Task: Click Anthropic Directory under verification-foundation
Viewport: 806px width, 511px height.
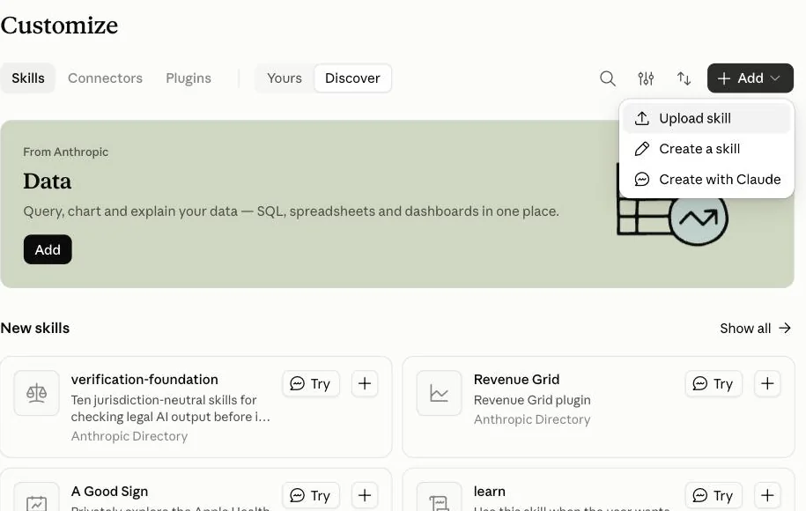Action: point(129,436)
